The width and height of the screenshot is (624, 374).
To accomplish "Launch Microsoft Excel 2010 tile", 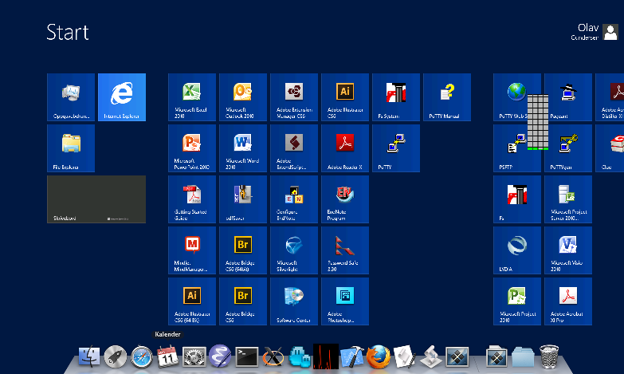I will (192, 96).
